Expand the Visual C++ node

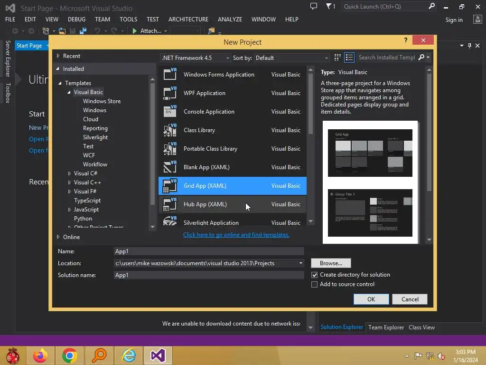click(x=69, y=182)
